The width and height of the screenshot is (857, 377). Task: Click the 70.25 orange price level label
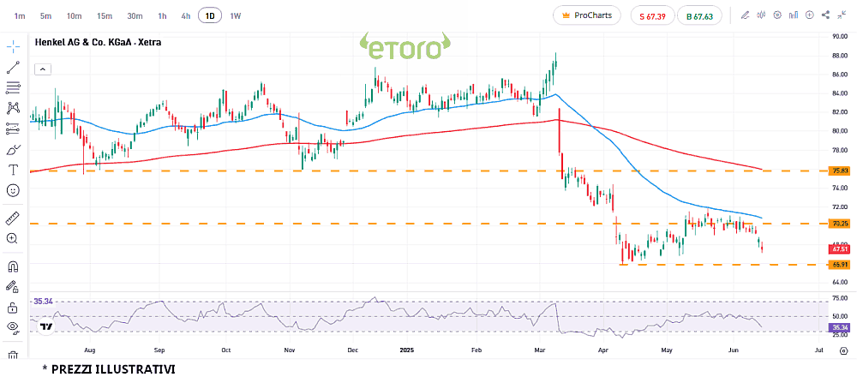[x=839, y=224]
